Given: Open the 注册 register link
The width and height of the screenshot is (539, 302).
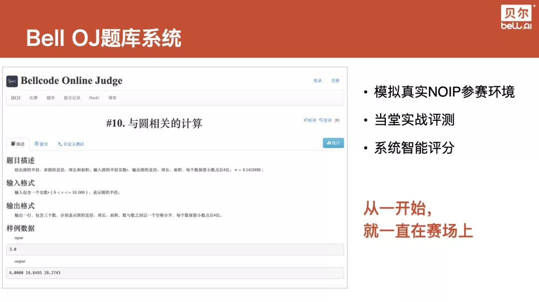Looking at the screenshot, I should click(335, 80).
